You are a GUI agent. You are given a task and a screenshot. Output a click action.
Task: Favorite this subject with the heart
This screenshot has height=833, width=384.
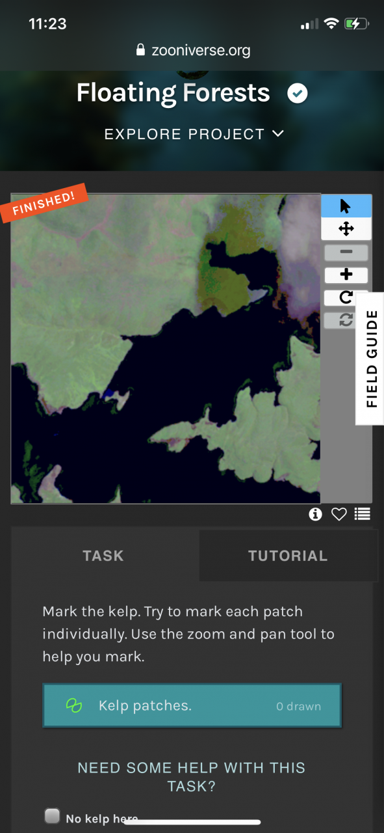[339, 515]
